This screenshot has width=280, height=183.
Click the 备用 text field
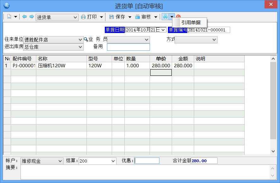point(128,47)
